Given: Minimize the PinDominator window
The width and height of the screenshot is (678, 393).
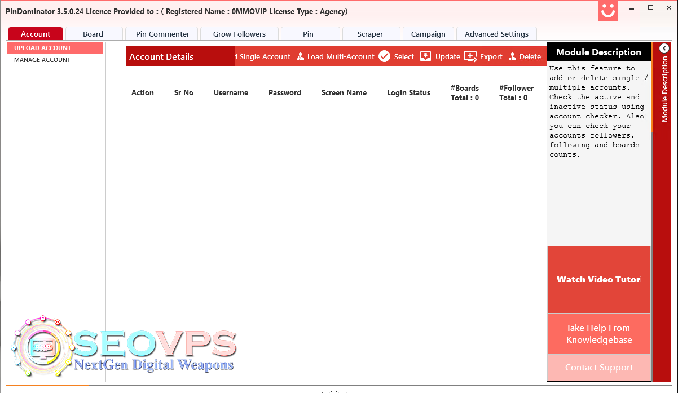Looking at the screenshot, I should pyautogui.click(x=632, y=8).
